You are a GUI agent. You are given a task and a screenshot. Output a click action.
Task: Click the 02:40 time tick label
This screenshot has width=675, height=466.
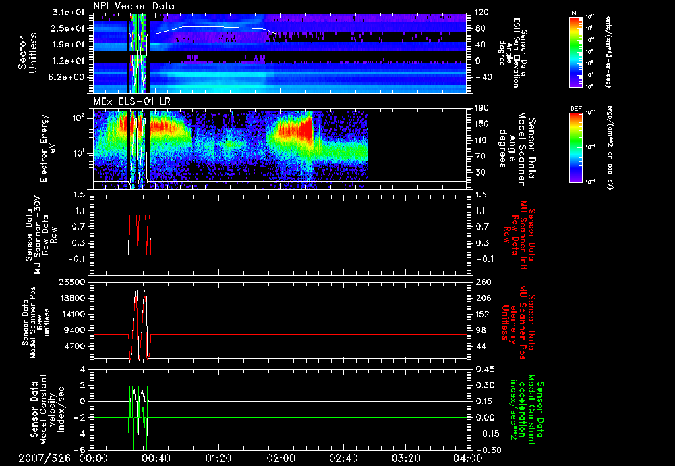(x=343, y=458)
